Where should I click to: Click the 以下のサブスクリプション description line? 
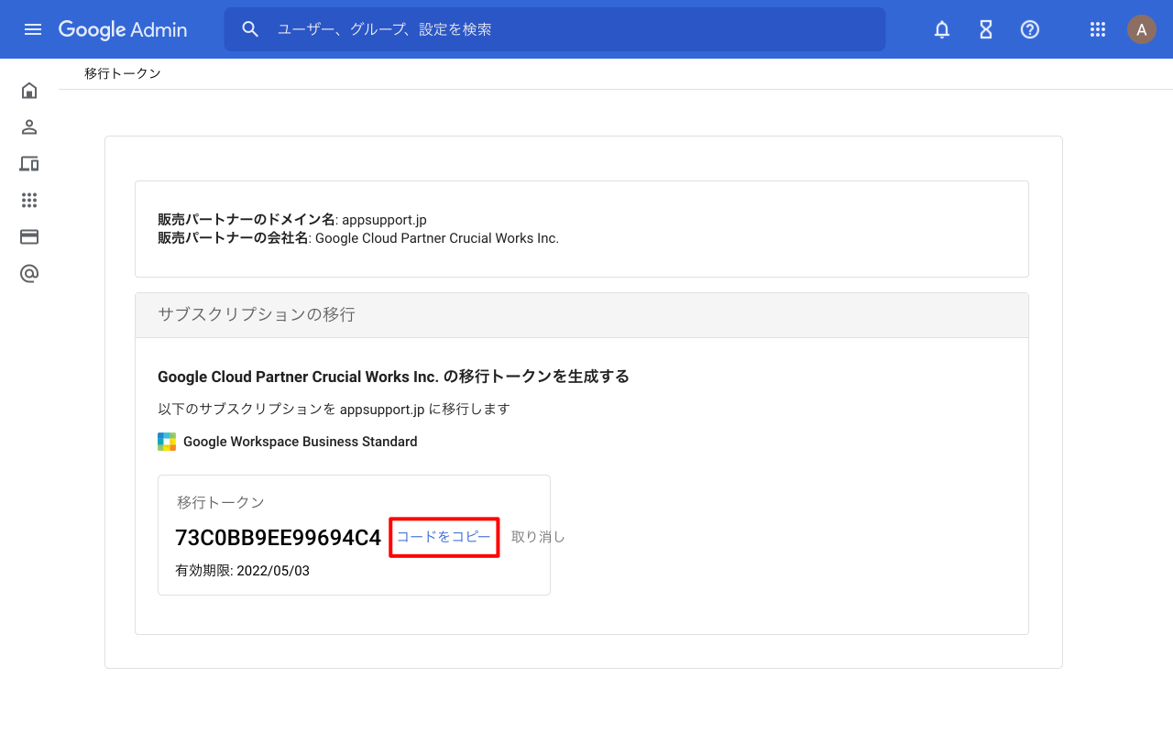click(x=334, y=409)
